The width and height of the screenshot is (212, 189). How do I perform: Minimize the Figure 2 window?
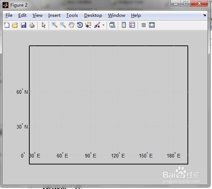[x=176, y=3]
